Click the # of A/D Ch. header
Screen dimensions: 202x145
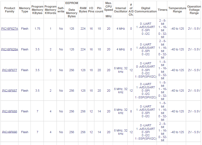tap(131, 10)
